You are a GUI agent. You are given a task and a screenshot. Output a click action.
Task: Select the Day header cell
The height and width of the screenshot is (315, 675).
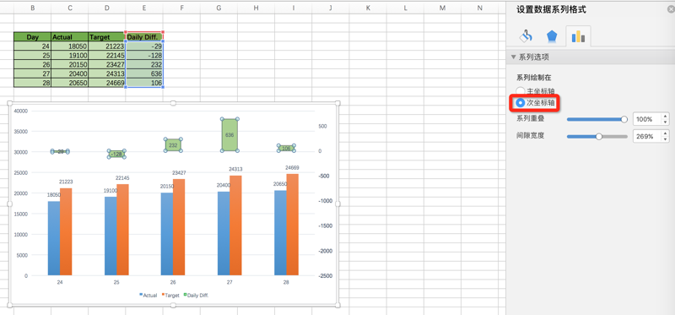pyautogui.click(x=32, y=37)
